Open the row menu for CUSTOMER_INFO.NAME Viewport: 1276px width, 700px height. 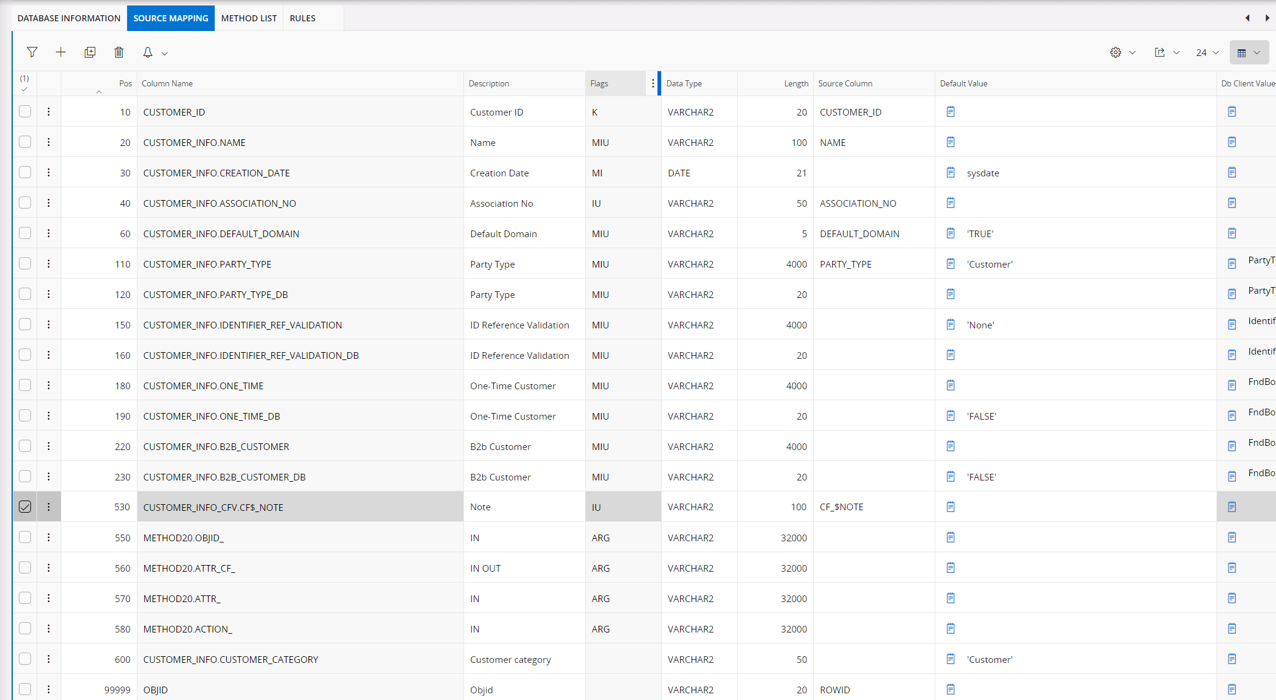pos(49,142)
